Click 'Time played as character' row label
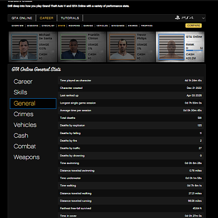 point(76,81)
